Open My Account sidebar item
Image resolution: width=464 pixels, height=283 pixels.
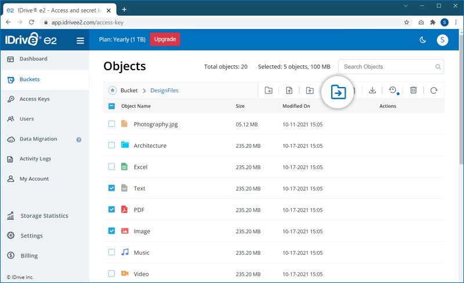pos(45,179)
